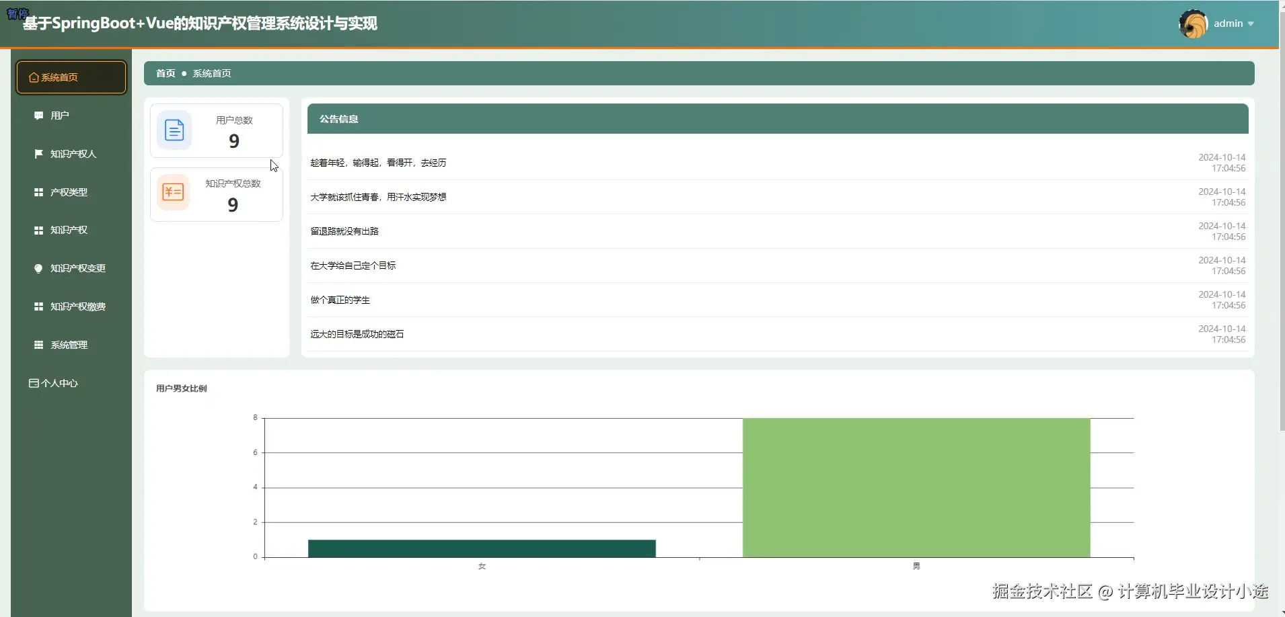Image resolution: width=1285 pixels, height=617 pixels.
Task: Click the grid icon beside 知识产权缴费
Action: pyautogui.click(x=38, y=306)
